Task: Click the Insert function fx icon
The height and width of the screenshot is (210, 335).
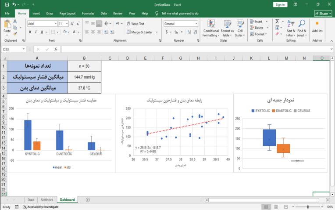Action: click(x=56, y=49)
